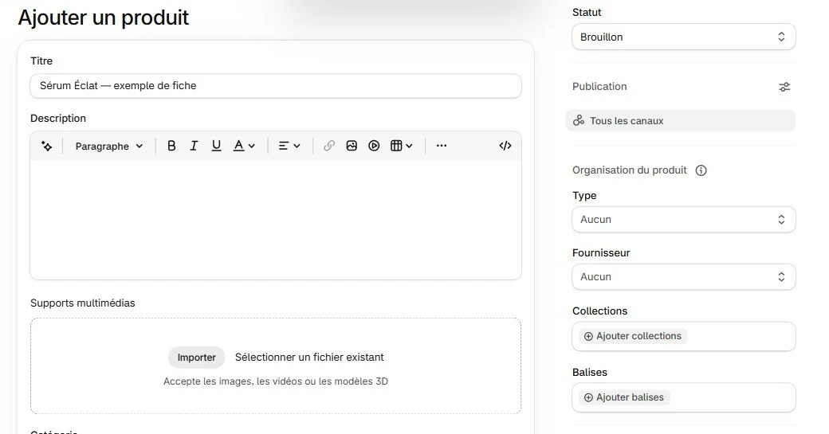Open the text color picker

[244, 146]
